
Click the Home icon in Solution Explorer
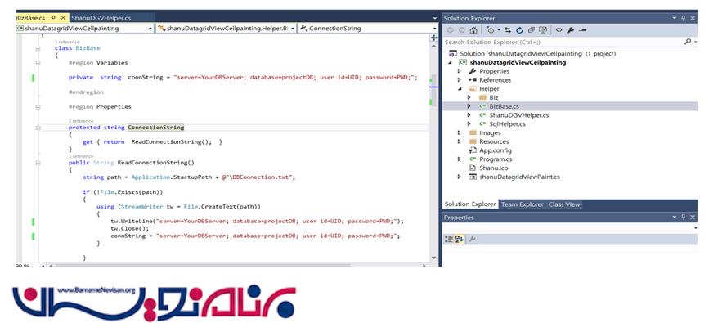[473, 30]
